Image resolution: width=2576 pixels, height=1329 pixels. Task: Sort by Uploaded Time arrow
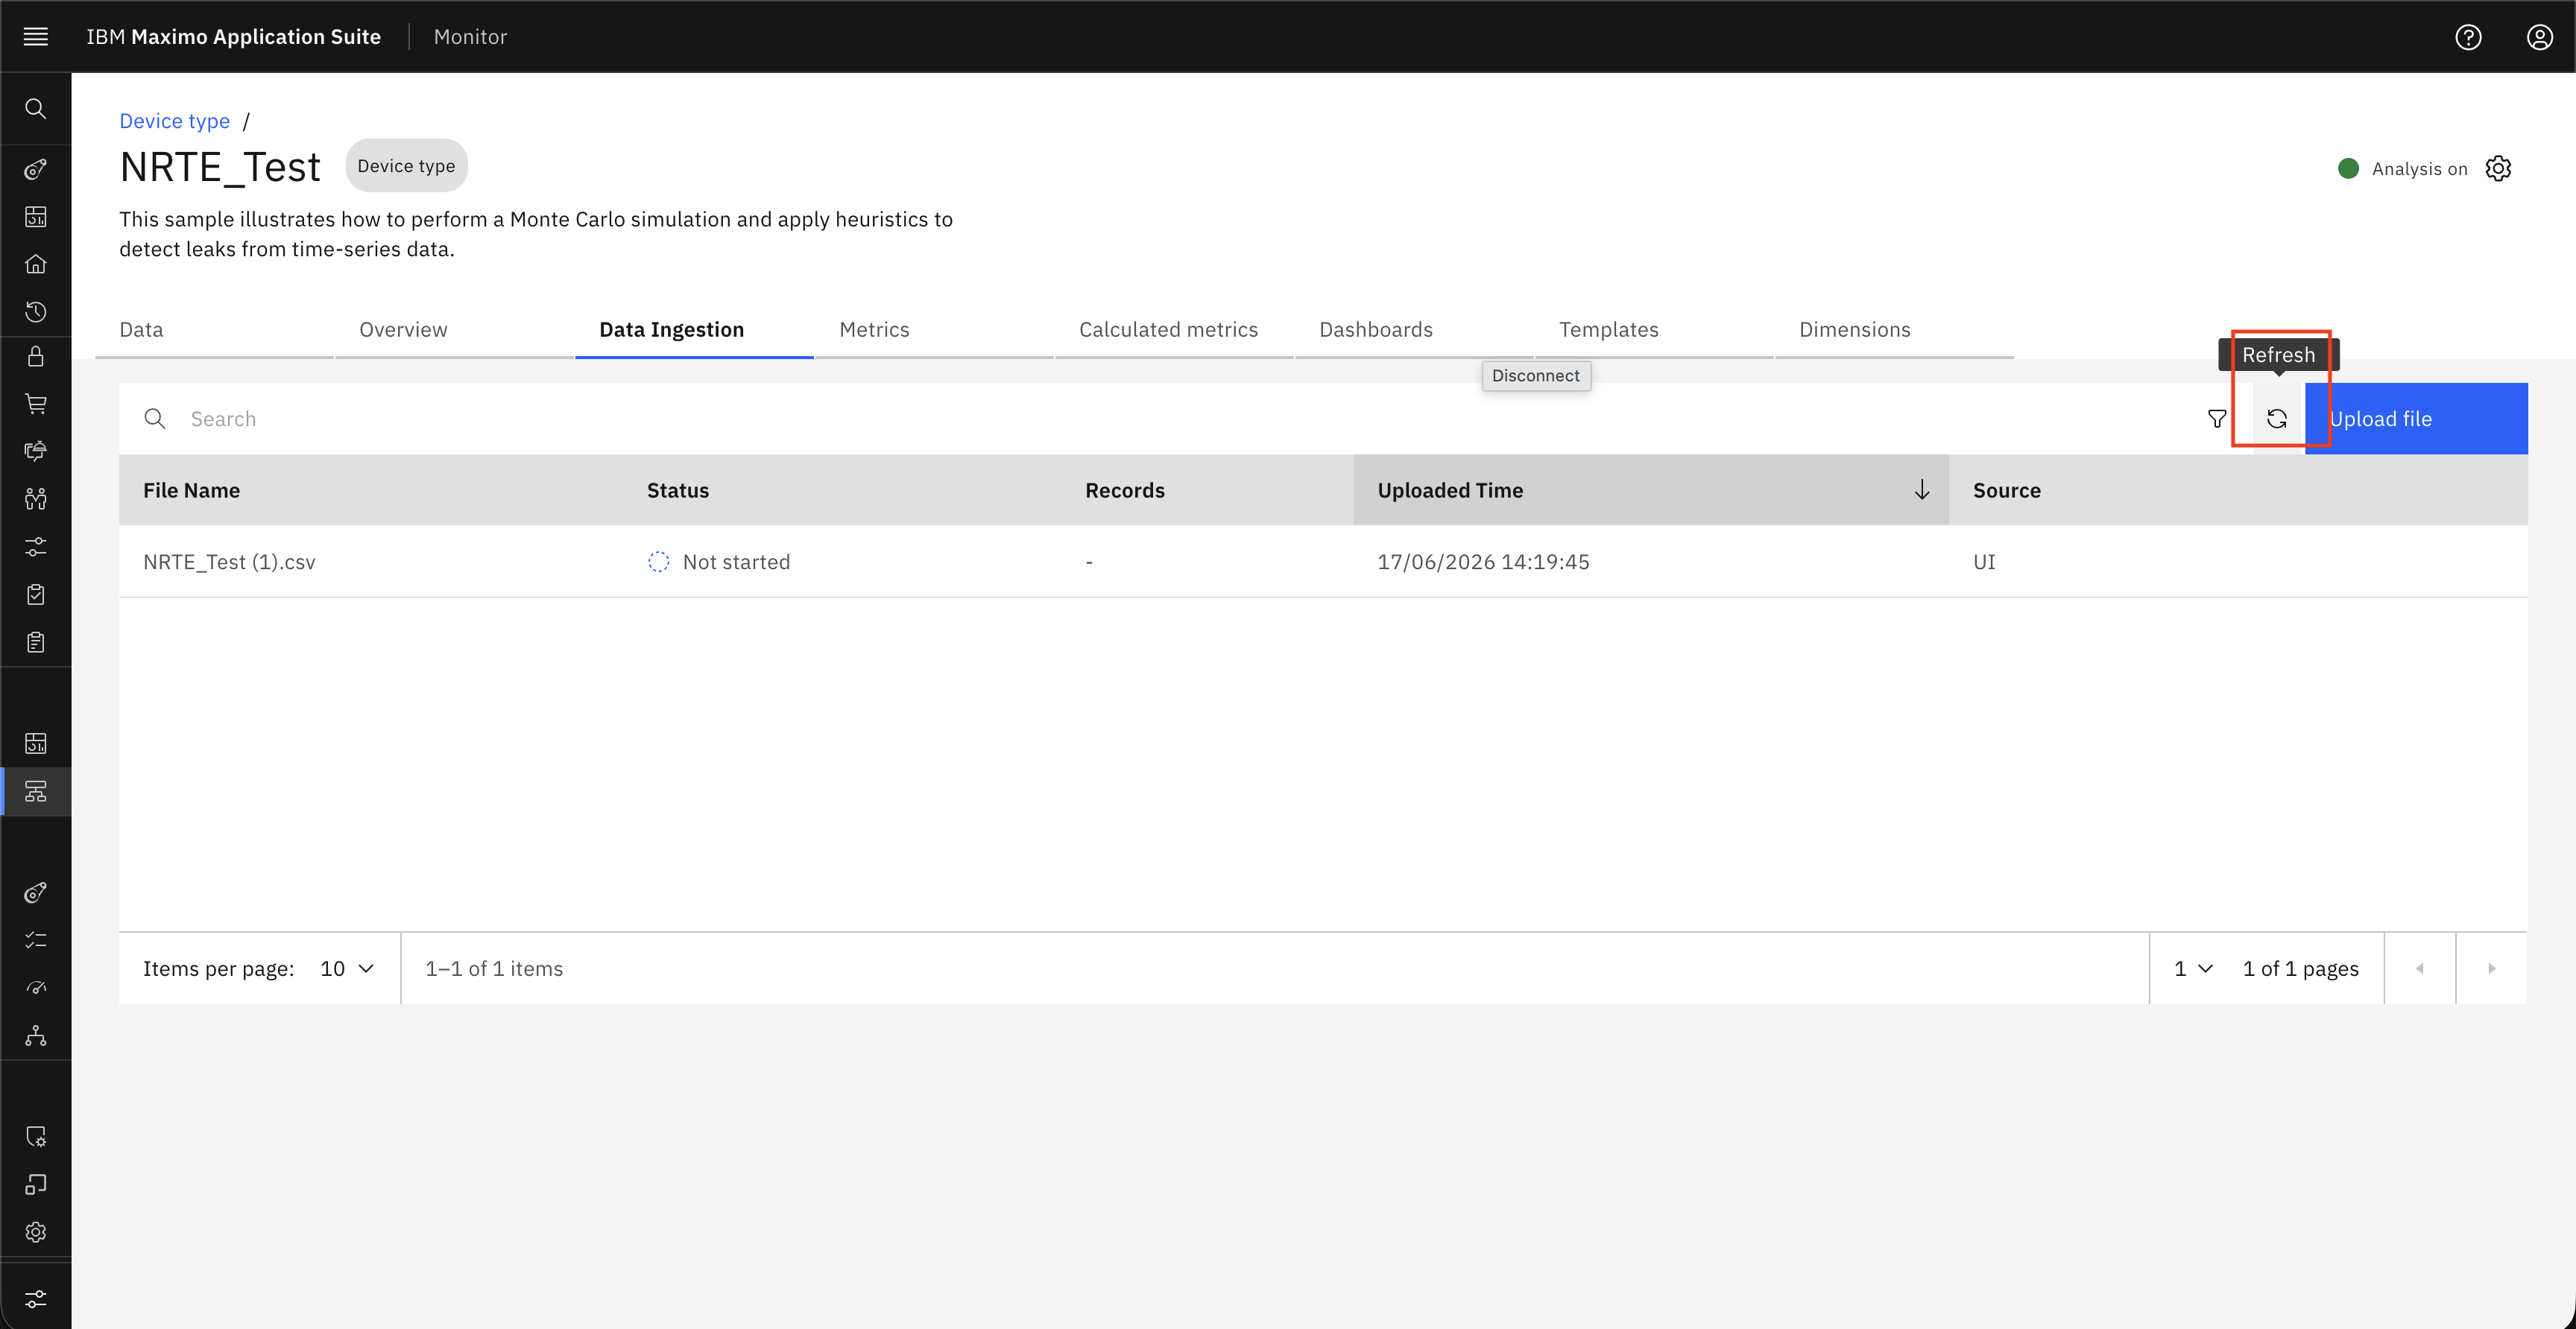(x=1921, y=489)
